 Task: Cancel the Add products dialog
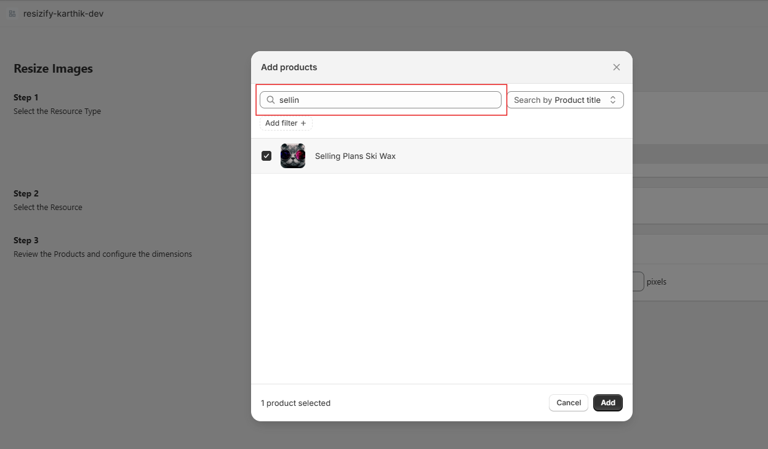pos(568,402)
